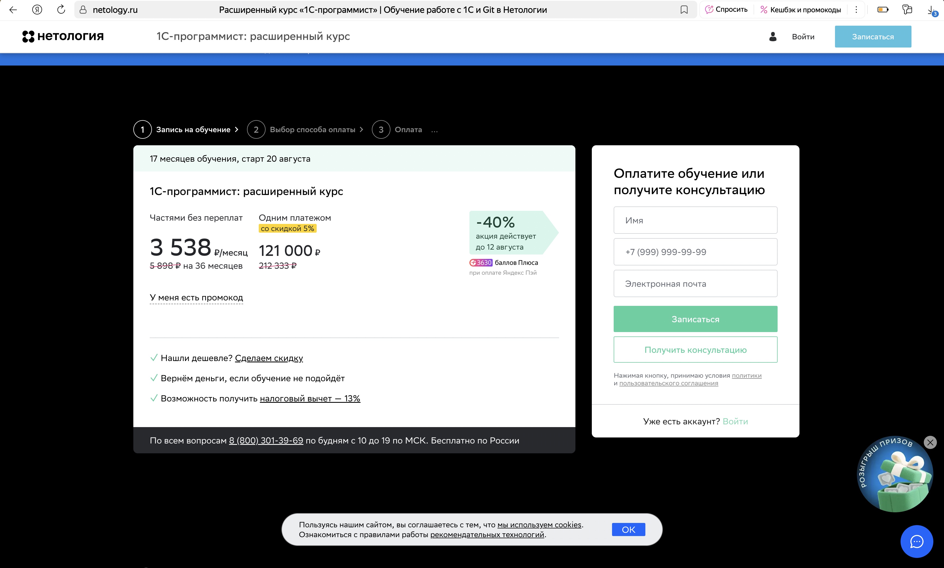
Task: Click the chevron after Выбор способа оплаты
Action: (x=361, y=130)
